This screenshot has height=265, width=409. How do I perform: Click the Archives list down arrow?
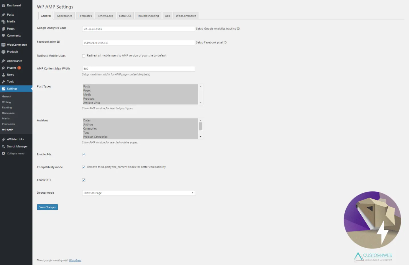[x=201, y=137]
